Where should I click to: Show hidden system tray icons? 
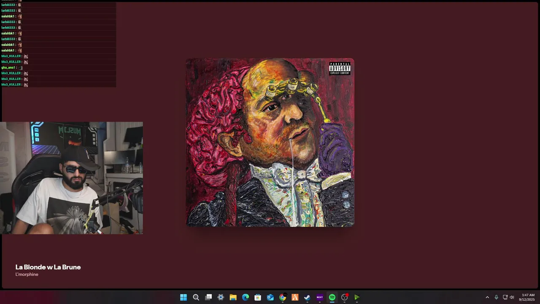[x=487, y=297]
